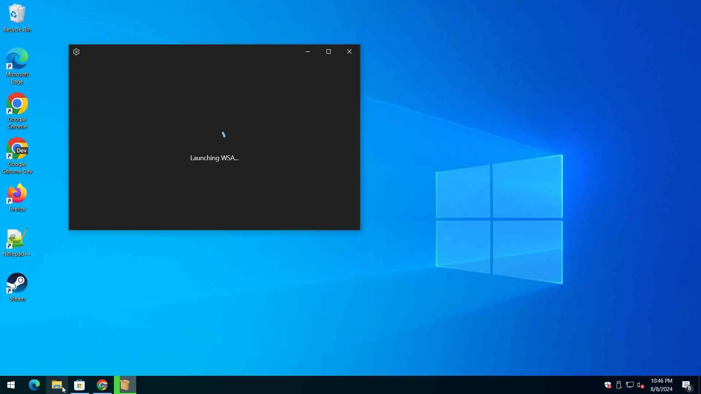
Task: Click the Windows Start button
Action: coord(11,385)
